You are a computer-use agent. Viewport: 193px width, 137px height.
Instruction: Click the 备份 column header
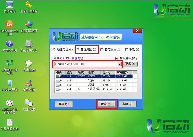60,72
